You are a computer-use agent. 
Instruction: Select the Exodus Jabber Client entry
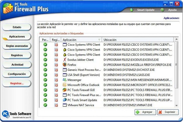tap(81, 60)
